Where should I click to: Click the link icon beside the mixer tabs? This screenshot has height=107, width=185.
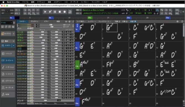[x=66, y=22]
